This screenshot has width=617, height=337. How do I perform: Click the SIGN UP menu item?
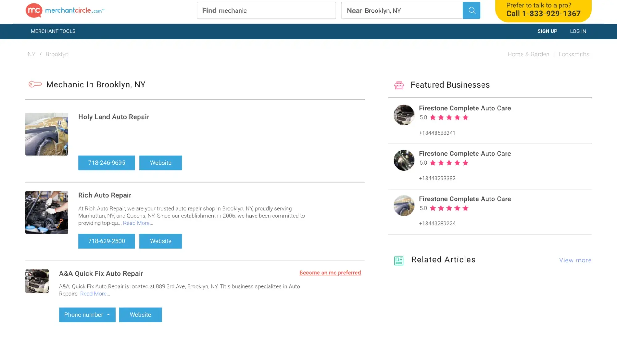click(547, 31)
